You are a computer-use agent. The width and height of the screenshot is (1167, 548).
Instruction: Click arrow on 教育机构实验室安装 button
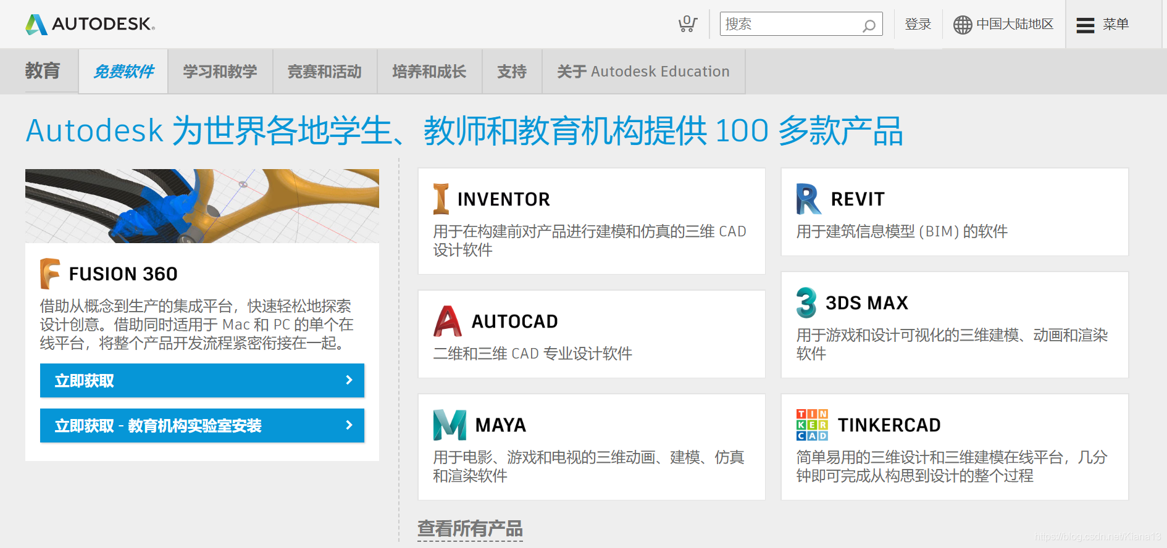click(349, 425)
